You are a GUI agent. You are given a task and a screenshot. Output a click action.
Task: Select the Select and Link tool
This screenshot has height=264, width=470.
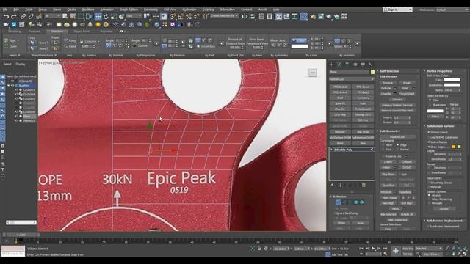[23, 17]
